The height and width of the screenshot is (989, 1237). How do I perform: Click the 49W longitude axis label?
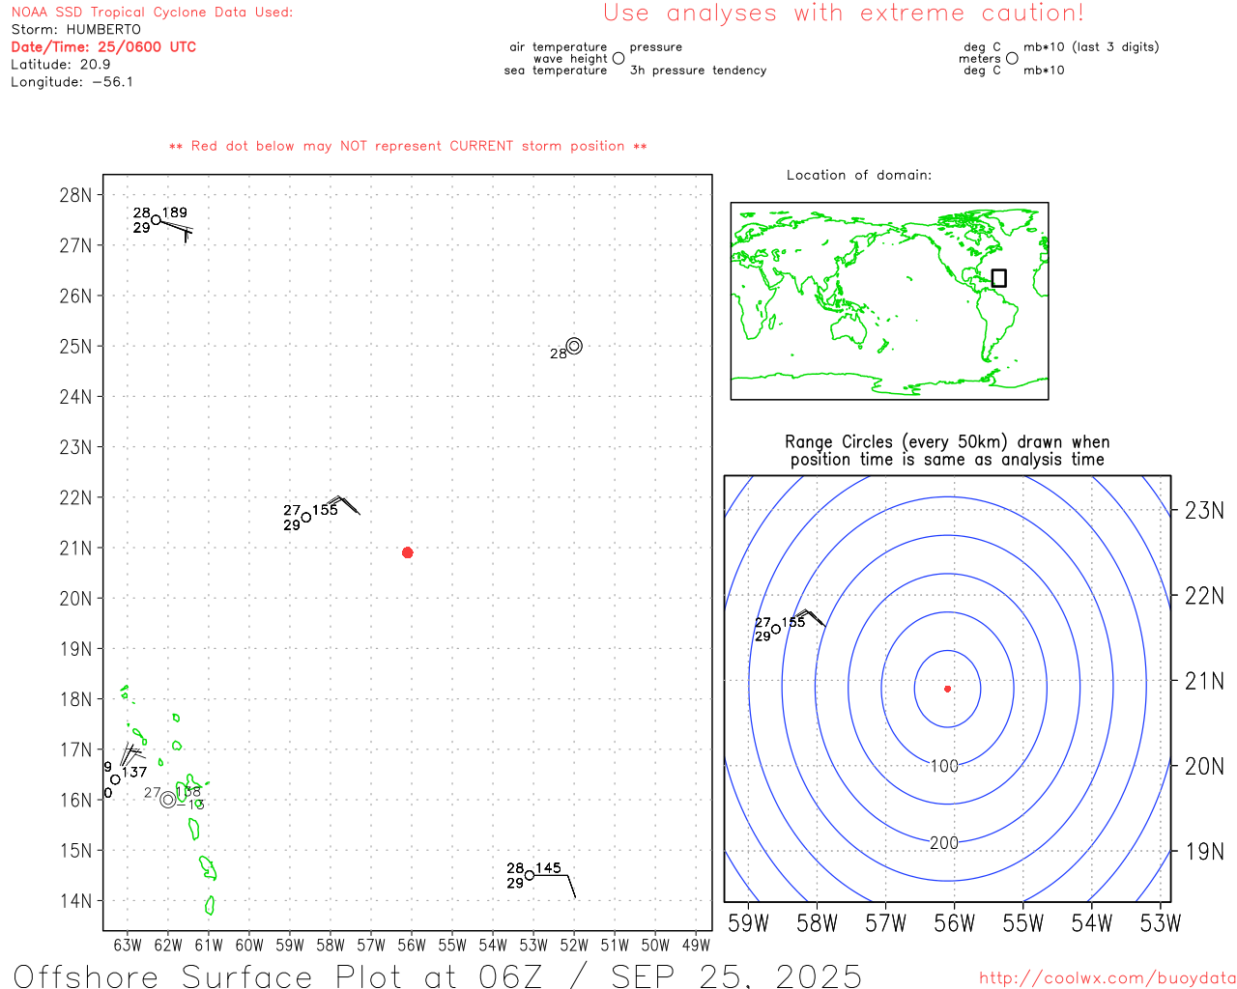(x=696, y=945)
